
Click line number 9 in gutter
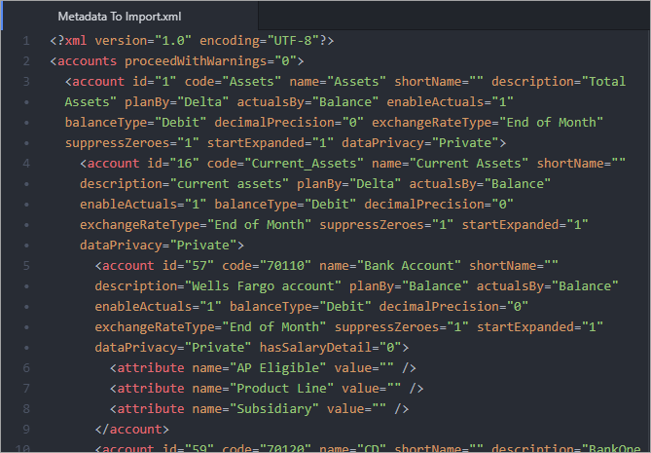pyautogui.click(x=26, y=429)
